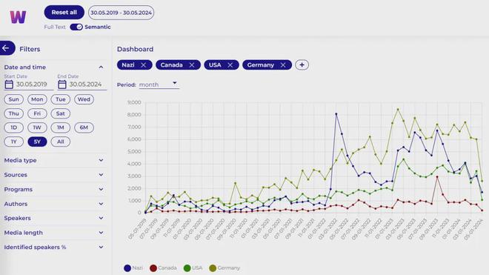The width and height of the screenshot is (489, 275).
Task: Remove the Canada keyword chip
Action: tap(192, 65)
